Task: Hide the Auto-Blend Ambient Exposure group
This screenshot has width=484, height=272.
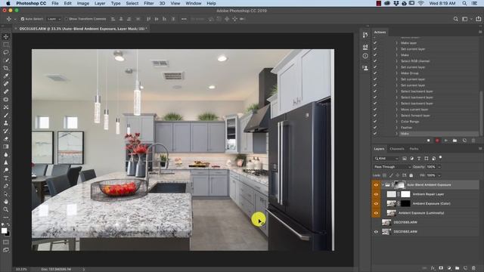Action: 376,185
